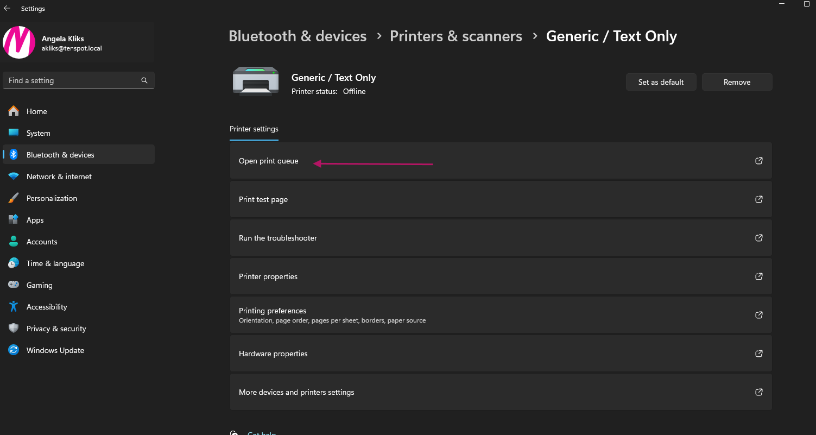Open the Home settings page

pos(79,111)
